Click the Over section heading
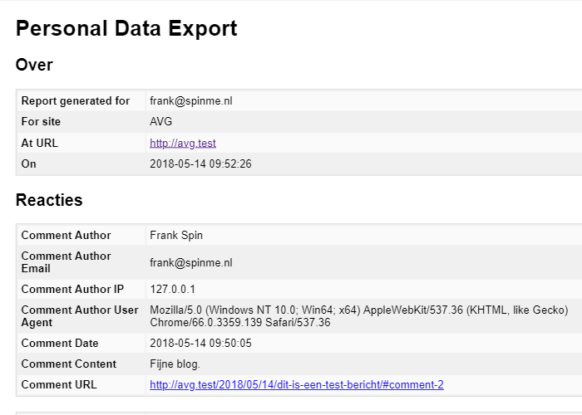The width and height of the screenshot is (582, 415). 34,65
